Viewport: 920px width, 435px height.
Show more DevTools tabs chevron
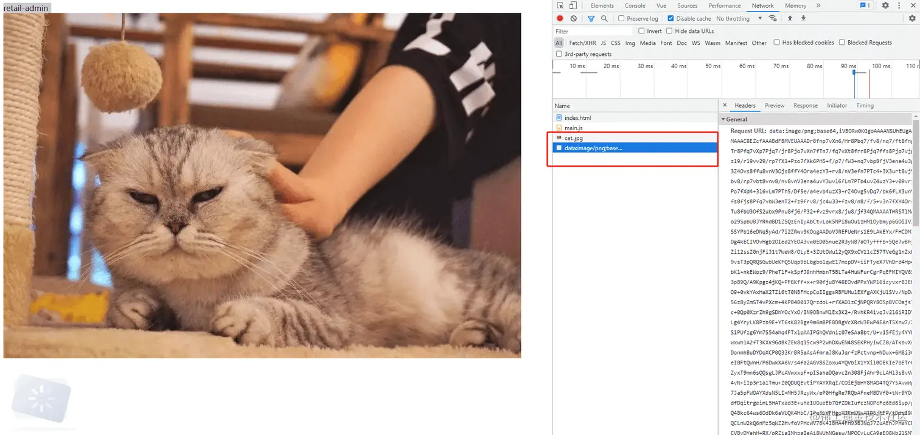[818, 5]
